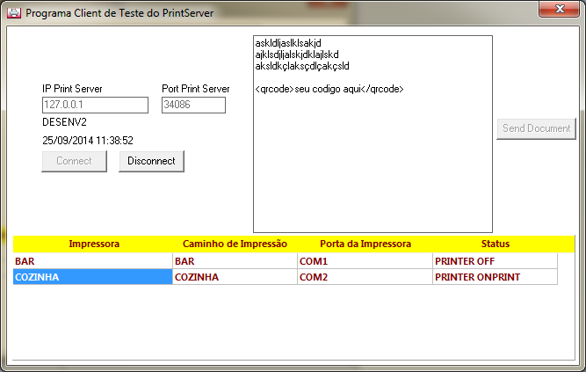Click the 25/09/2014 11:38:52 timestamp
Screen dimensions: 586x372
click(88, 141)
